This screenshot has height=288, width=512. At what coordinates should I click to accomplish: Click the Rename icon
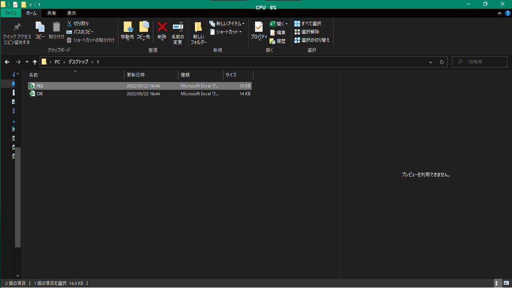[178, 33]
